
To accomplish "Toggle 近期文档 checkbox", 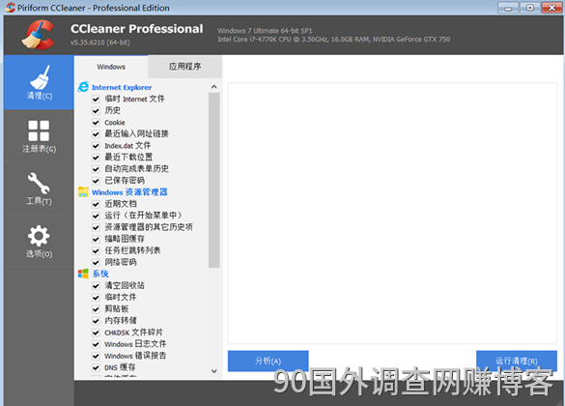I will [96, 204].
